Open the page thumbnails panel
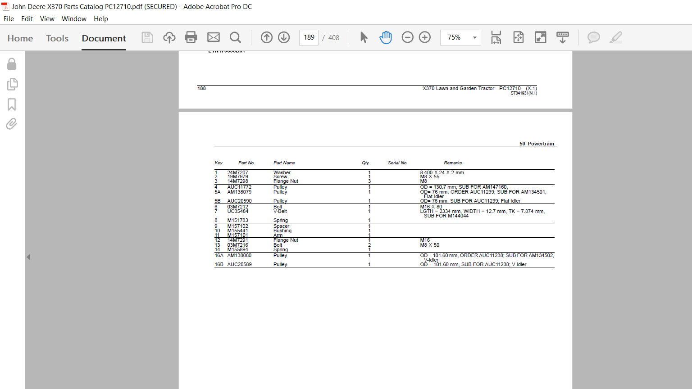The image size is (692, 389). click(12, 84)
